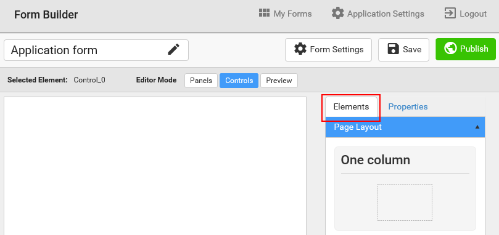Click the pencil edit icon beside form name

(174, 50)
